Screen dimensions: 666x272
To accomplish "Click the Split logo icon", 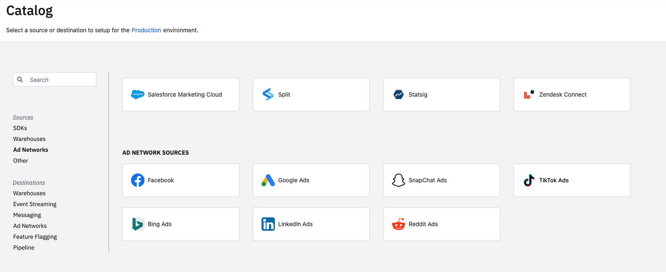I will (268, 95).
